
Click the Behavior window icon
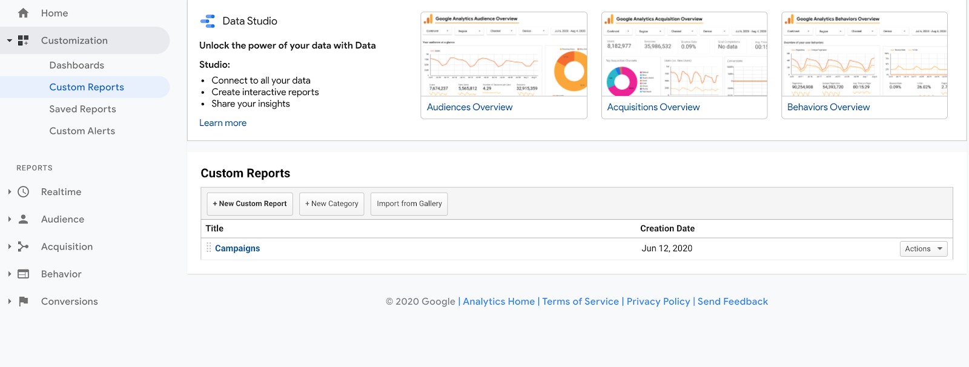click(23, 274)
